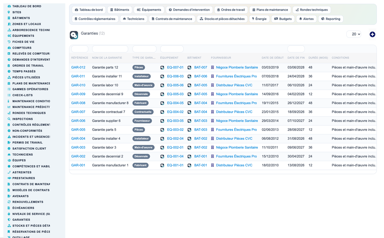384x238 pixels.
Task: Open Négoce Plomberie Sanitaire link in GAR-009 row
Action: coord(237,94)
